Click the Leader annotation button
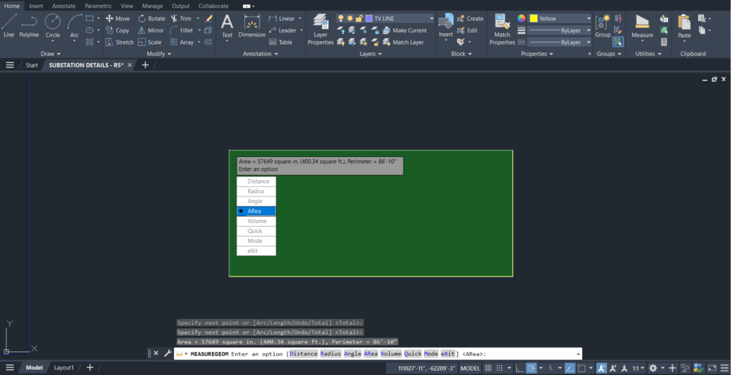The width and height of the screenshot is (731, 375). click(x=283, y=30)
